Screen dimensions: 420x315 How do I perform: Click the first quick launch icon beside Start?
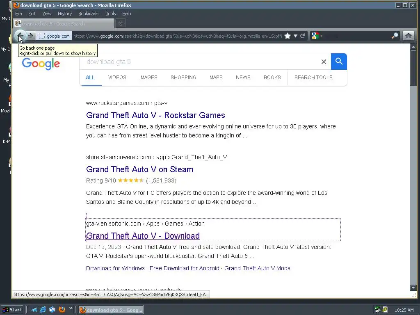[34, 310]
